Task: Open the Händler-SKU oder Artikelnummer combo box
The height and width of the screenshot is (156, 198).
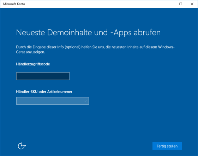Action: 53,101
